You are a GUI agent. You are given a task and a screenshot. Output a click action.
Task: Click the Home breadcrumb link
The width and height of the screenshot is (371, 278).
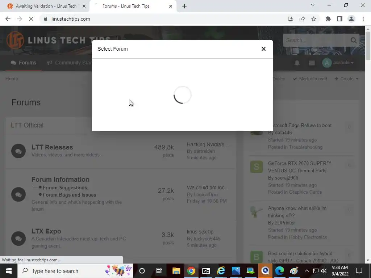click(12, 79)
